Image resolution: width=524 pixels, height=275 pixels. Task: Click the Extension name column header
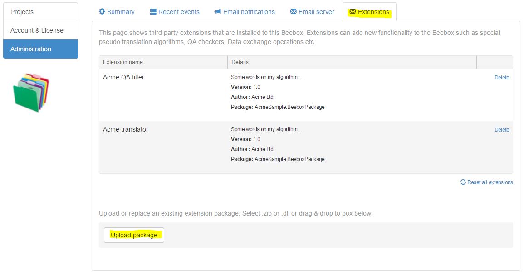click(x=123, y=62)
